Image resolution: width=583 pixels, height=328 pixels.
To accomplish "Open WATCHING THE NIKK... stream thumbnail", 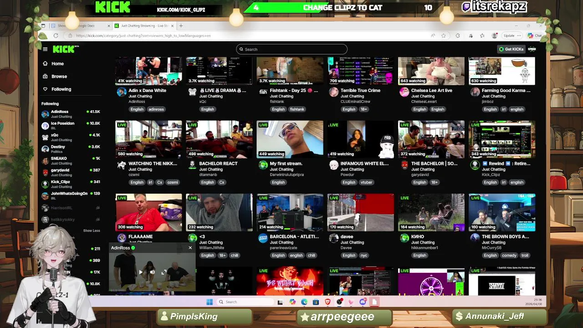I will pos(148,139).
